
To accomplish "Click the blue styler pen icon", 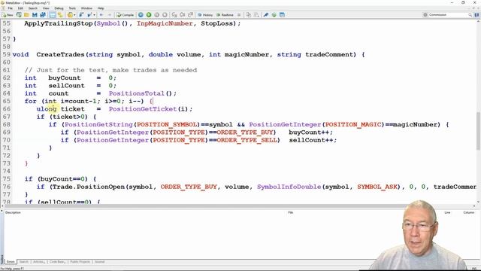I will 265,15.
